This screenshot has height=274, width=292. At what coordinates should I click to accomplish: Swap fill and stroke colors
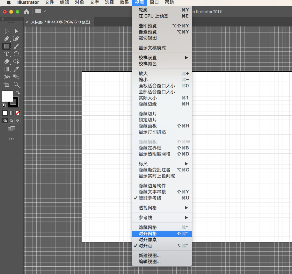pyautogui.click(x=18, y=92)
